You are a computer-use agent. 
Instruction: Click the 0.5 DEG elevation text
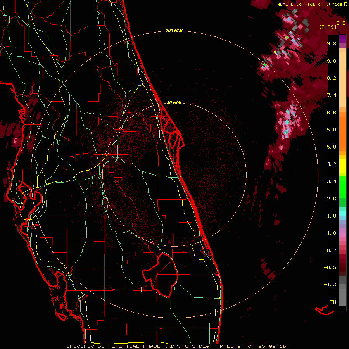coord(197,346)
